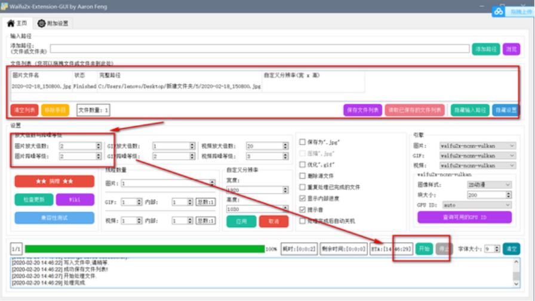Click the 视频降噪等级 spinner arrows
The image size is (535, 301).
point(285,156)
